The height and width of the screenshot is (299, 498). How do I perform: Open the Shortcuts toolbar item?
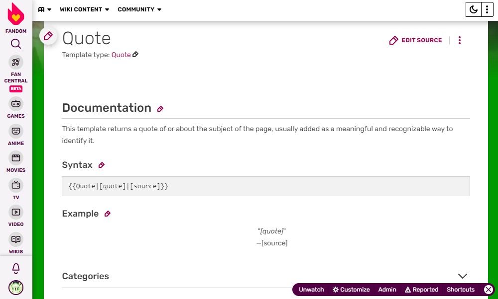tap(461, 290)
